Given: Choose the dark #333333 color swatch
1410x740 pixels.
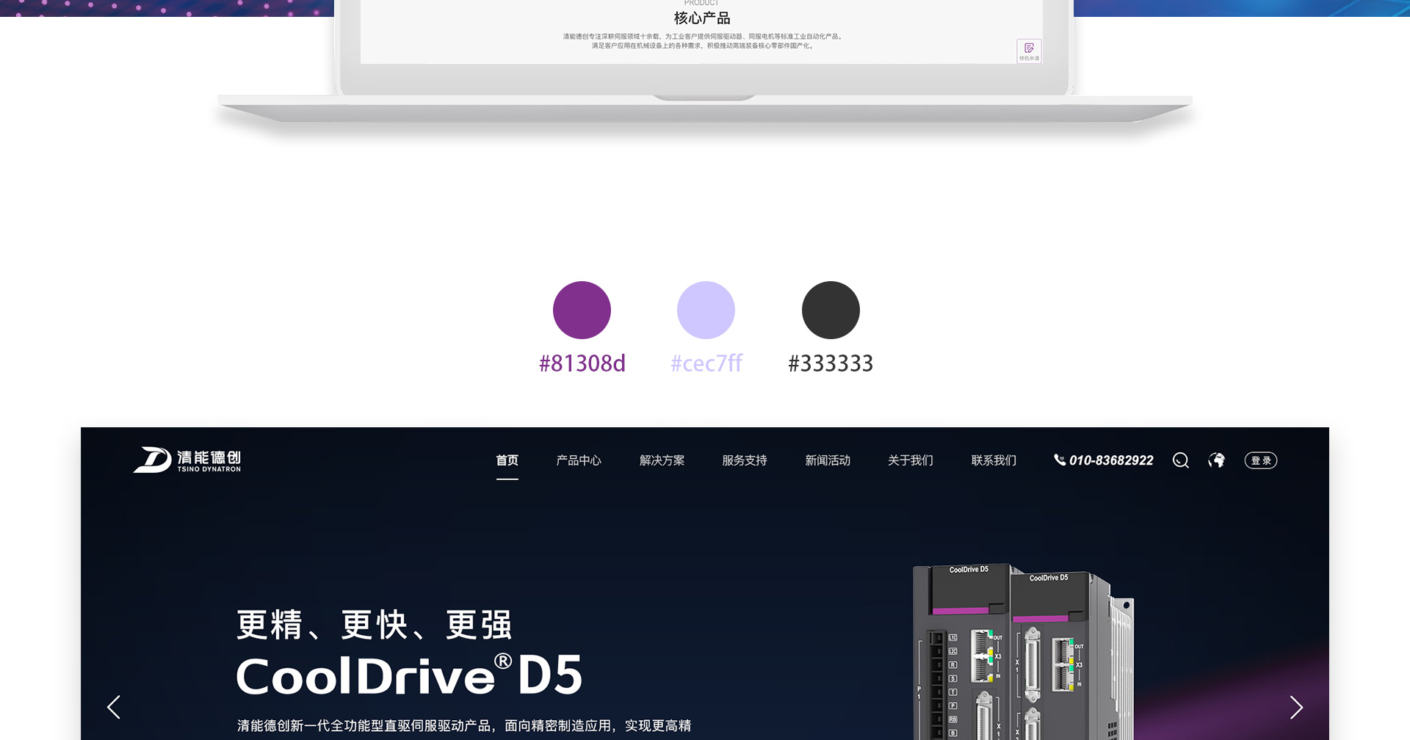Looking at the screenshot, I should pos(831,310).
